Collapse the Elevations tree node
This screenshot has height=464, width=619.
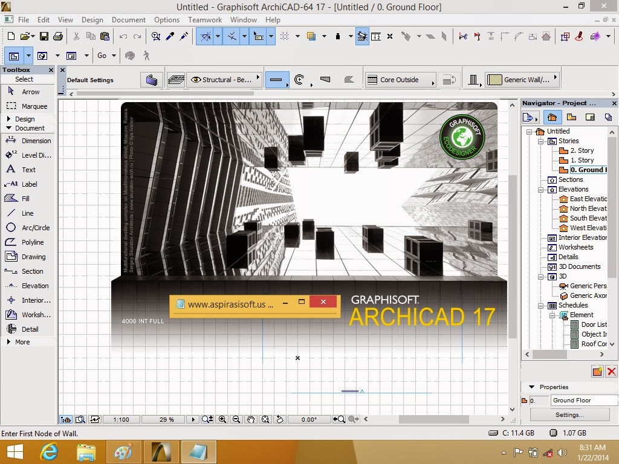[x=541, y=189]
